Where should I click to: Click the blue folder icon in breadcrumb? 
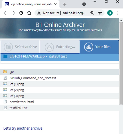click(5, 56)
